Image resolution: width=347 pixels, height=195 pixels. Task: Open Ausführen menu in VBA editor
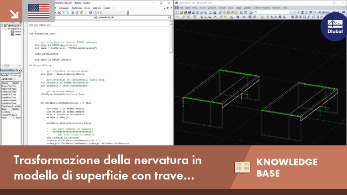[x=77, y=8]
